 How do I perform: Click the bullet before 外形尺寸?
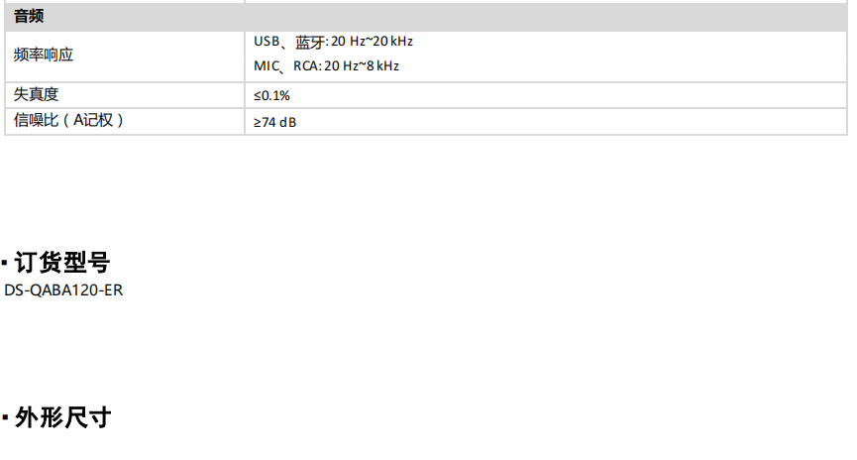tap(4, 418)
